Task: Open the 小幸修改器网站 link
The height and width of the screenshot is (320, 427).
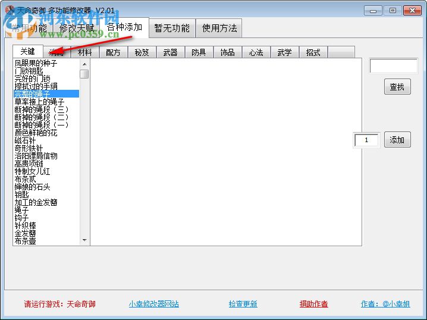Action: pyautogui.click(x=154, y=304)
